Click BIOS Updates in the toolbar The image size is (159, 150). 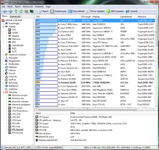[x=115, y=11]
